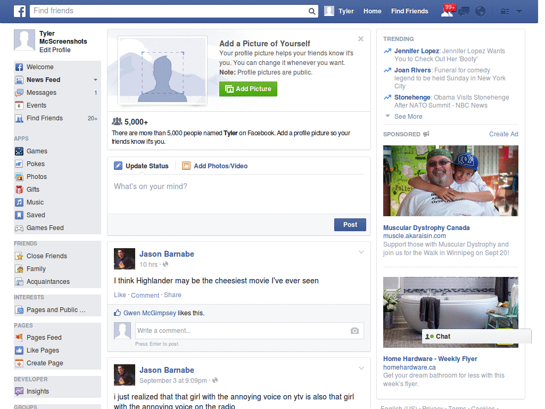Share the Highlander post
The image size is (545, 409).
click(172, 295)
